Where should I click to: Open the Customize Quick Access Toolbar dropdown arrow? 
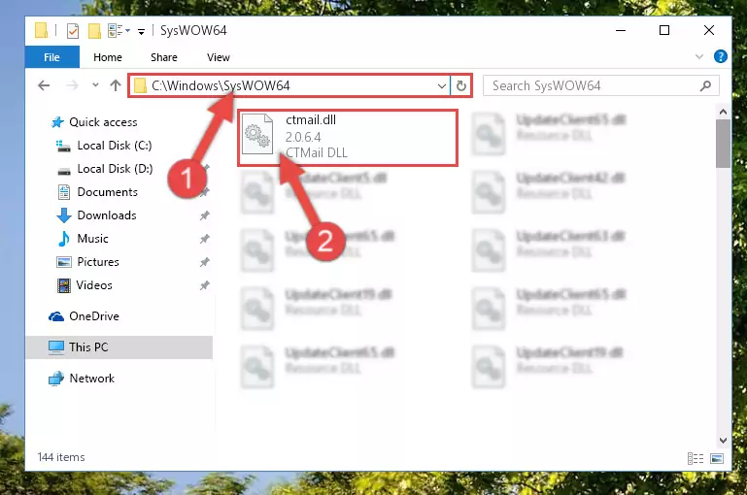(142, 32)
